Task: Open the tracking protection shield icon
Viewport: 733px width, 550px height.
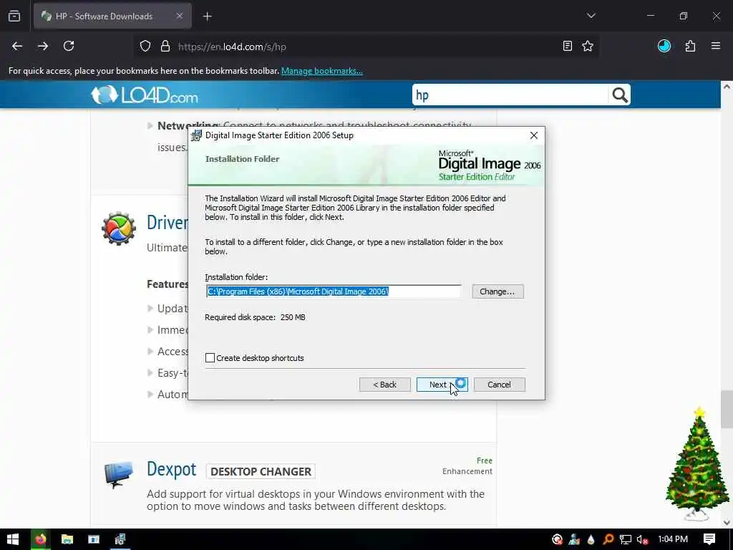Action: coord(145,47)
